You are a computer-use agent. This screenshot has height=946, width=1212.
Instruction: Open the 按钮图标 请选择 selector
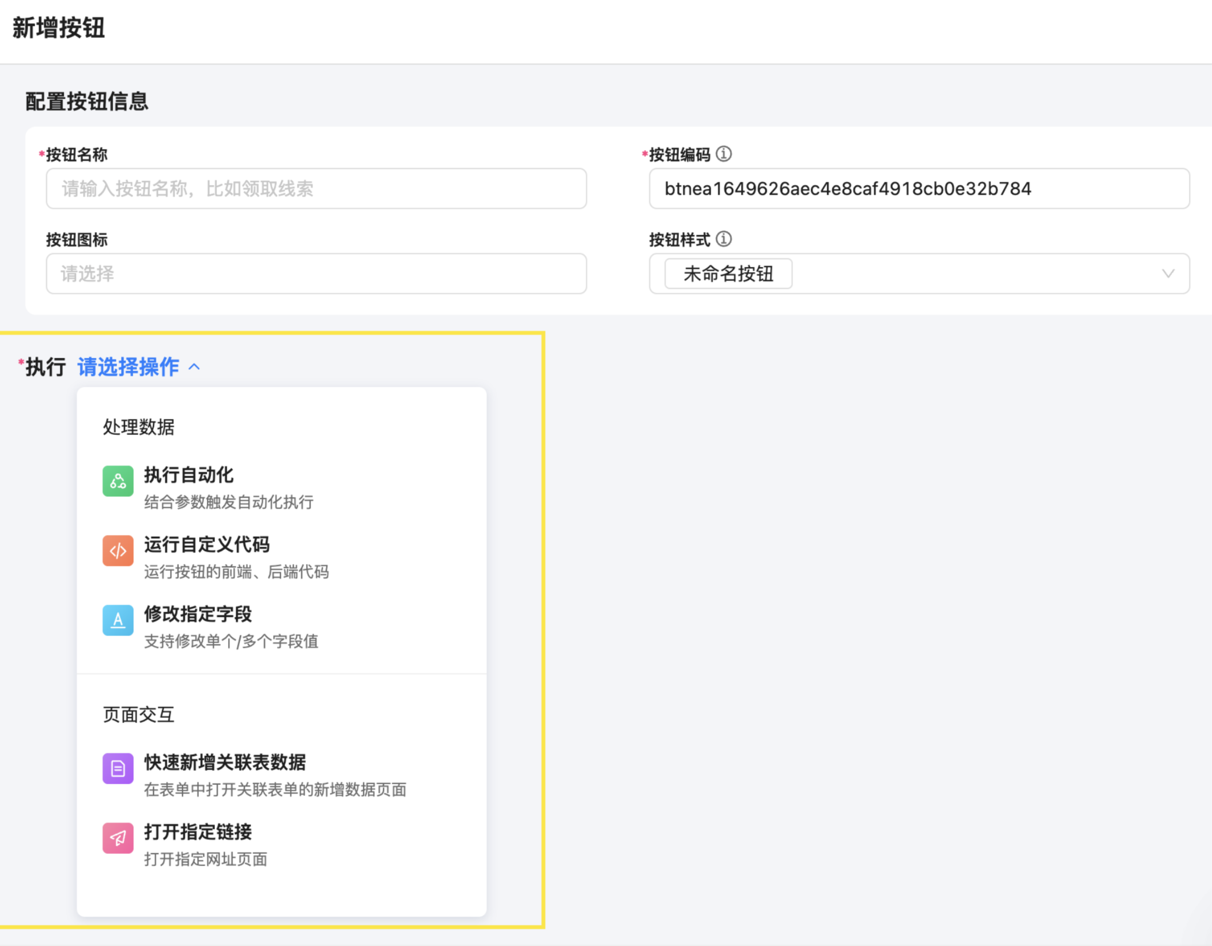[316, 274]
